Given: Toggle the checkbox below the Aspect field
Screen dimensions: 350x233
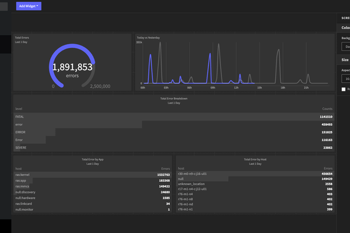Looking at the screenshot, I should click(344, 89).
